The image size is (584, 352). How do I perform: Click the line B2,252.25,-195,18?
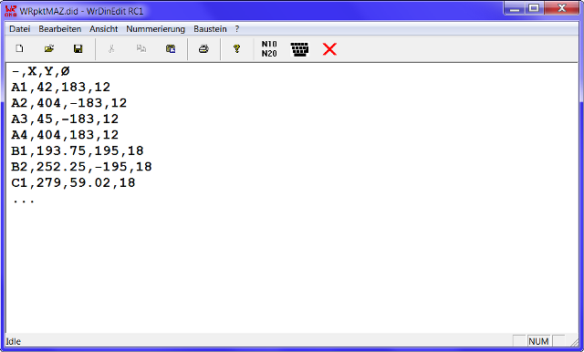coord(81,167)
